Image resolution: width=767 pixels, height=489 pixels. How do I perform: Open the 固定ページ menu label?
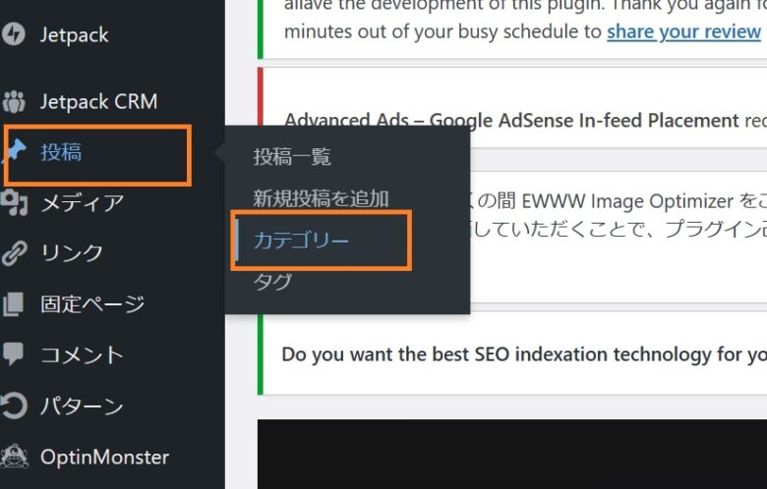[x=92, y=304]
